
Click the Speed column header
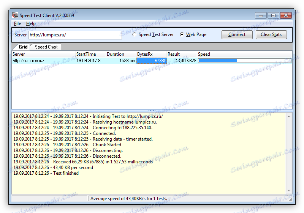click(244, 54)
